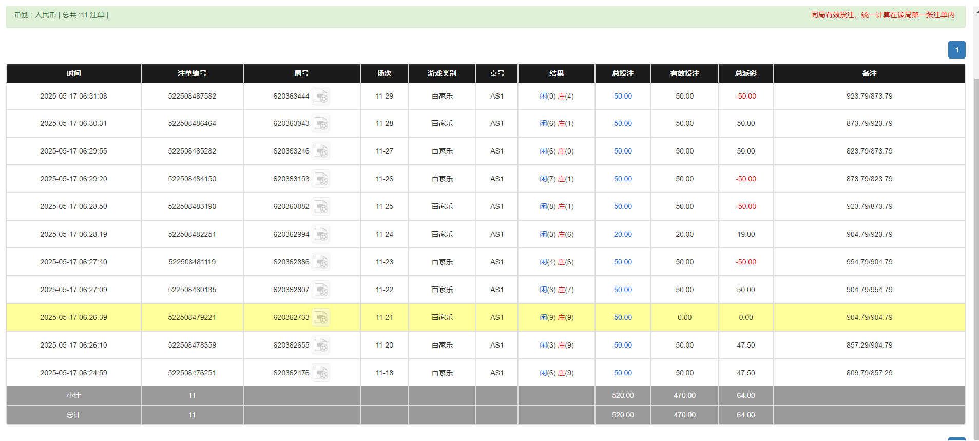Click the 注单编号 column header
The image size is (979, 441).
[192, 73]
